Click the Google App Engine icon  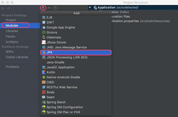44,28
